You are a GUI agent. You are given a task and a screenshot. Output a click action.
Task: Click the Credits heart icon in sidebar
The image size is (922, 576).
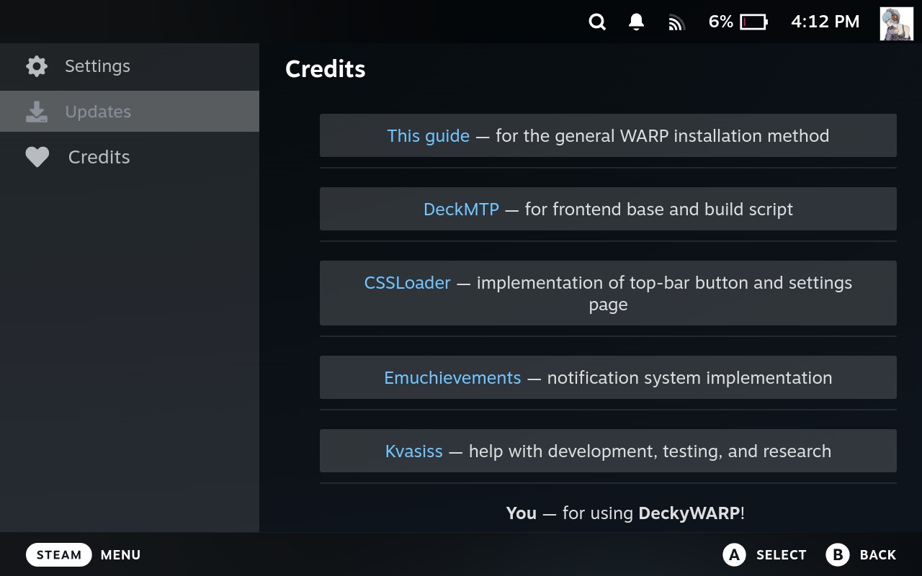coord(37,157)
